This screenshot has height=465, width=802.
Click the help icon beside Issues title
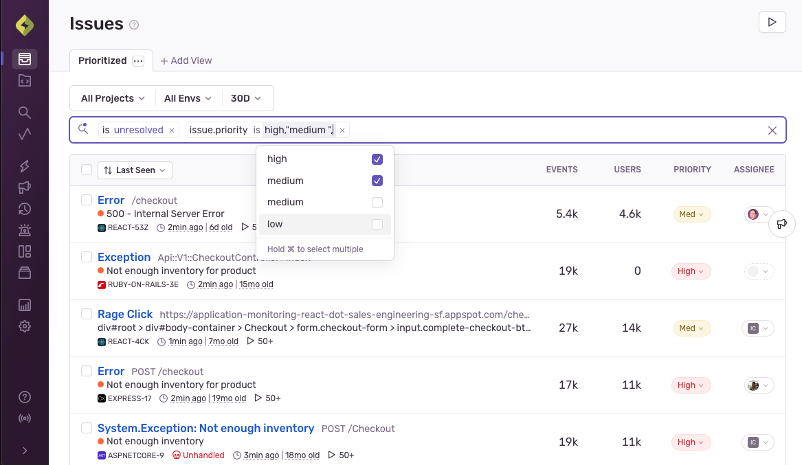pos(134,25)
